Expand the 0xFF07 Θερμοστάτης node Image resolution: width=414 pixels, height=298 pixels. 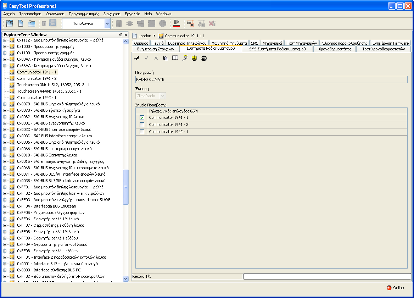(5, 225)
